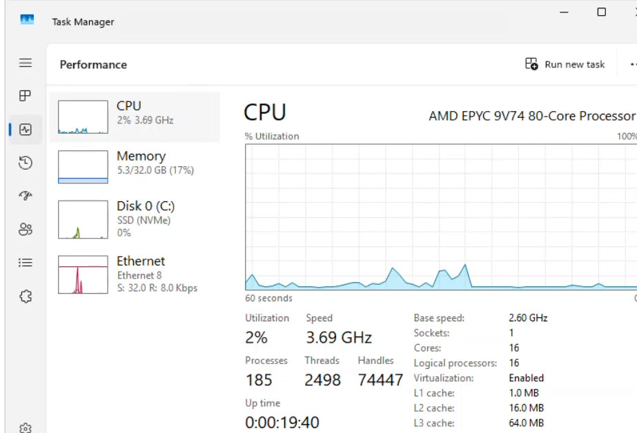The height and width of the screenshot is (433, 637).
Task: Go to the Processes page icon
Action: coord(26,96)
